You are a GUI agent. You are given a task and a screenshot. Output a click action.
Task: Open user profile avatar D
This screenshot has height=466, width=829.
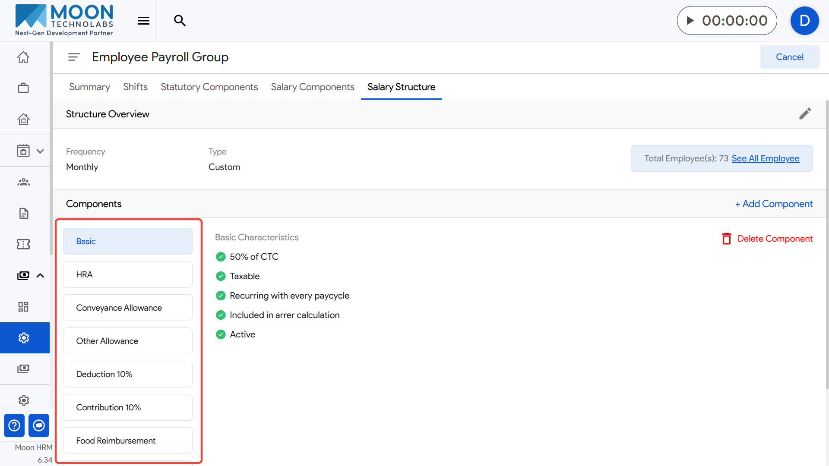pyautogui.click(x=804, y=21)
